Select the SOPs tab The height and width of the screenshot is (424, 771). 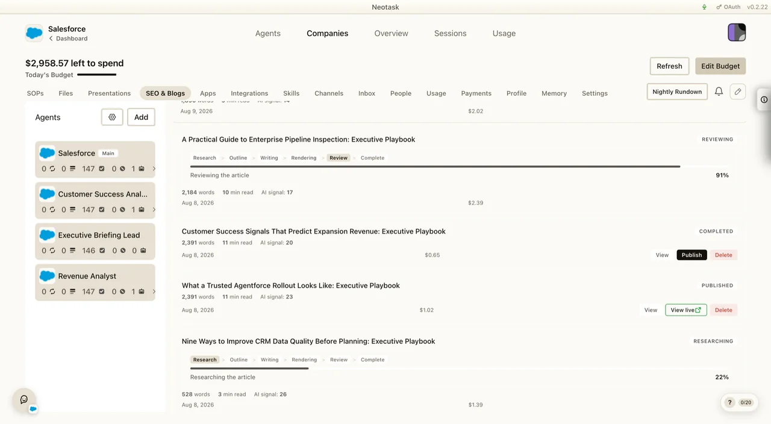pos(36,93)
